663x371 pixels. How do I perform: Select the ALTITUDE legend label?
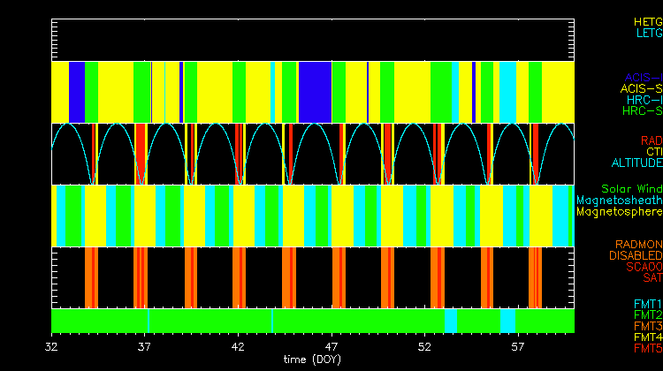coord(636,163)
